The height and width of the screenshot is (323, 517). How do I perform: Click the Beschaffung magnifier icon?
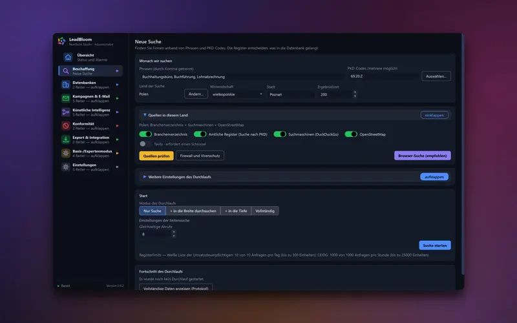[66, 71]
